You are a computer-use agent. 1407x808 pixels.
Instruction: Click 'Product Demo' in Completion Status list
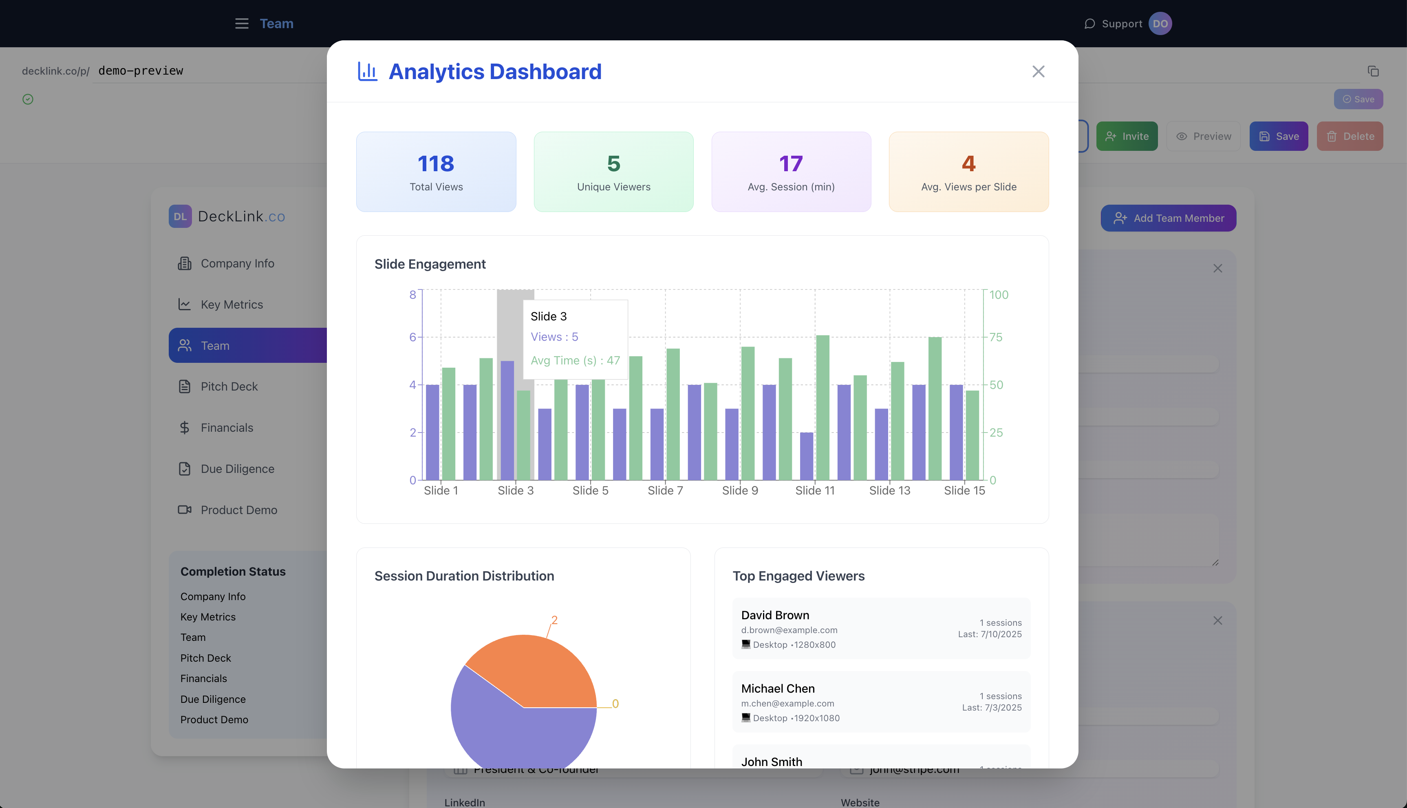point(214,720)
